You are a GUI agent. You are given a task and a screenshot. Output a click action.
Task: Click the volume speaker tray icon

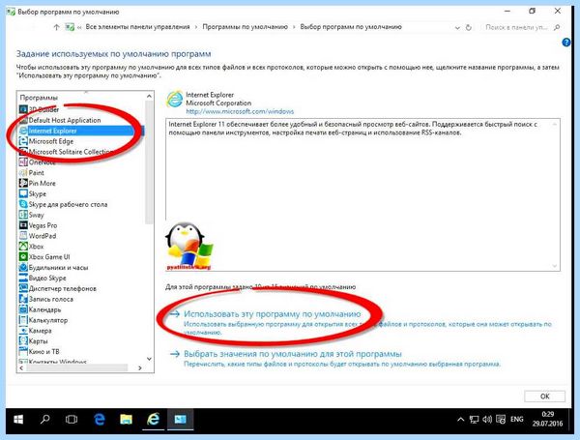(x=487, y=420)
